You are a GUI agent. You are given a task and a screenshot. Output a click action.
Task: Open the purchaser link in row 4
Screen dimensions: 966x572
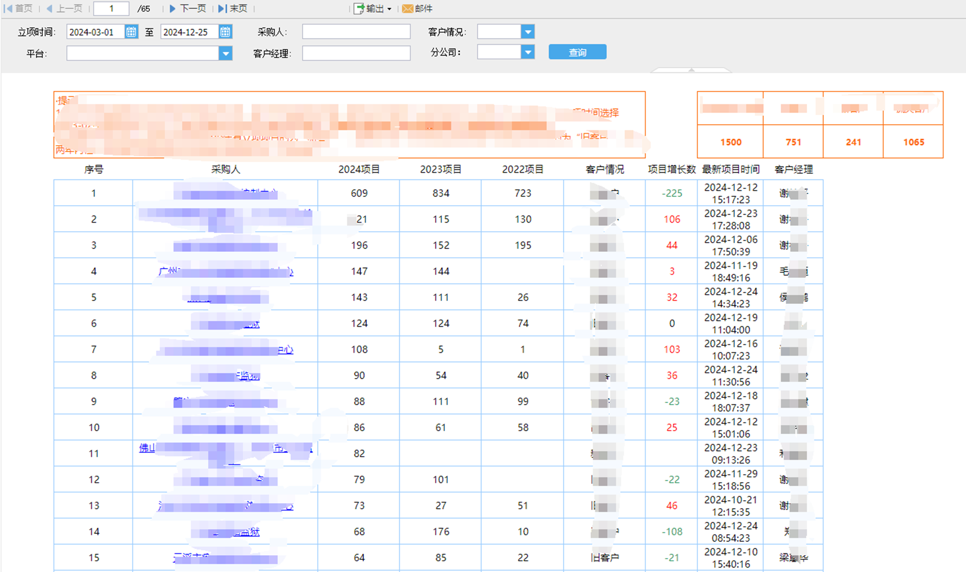coord(225,271)
